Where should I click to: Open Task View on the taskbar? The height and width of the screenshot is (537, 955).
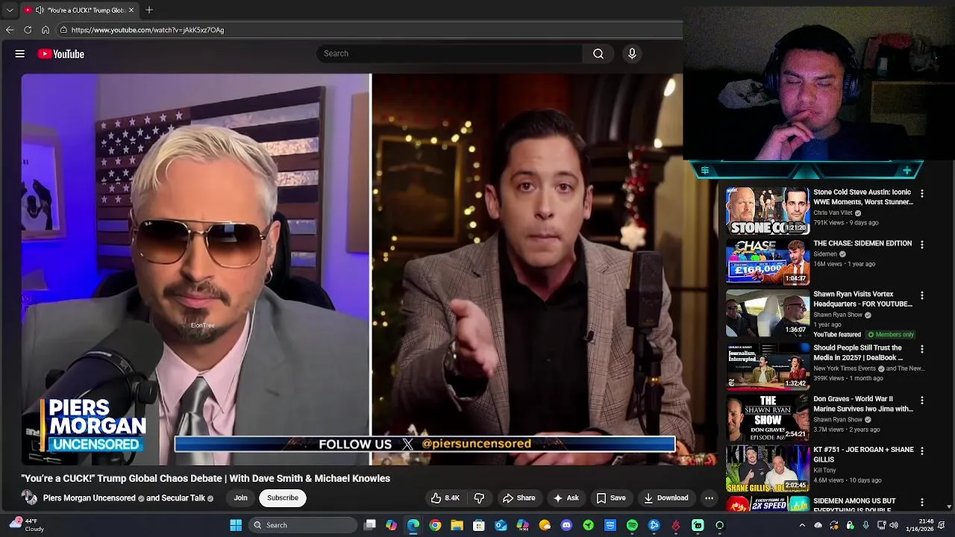pyautogui.click(x=369, y=525)
